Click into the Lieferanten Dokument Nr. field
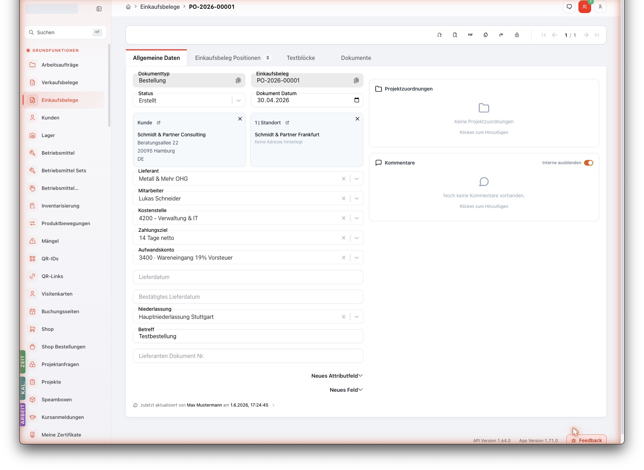Screen dimensions: 644x470 [x=248, y=356]
